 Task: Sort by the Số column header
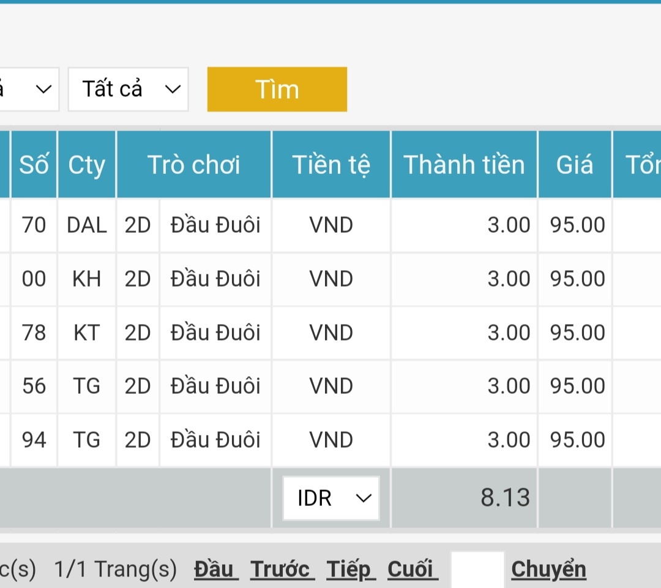pyautogui.click(x=34, y=165)
